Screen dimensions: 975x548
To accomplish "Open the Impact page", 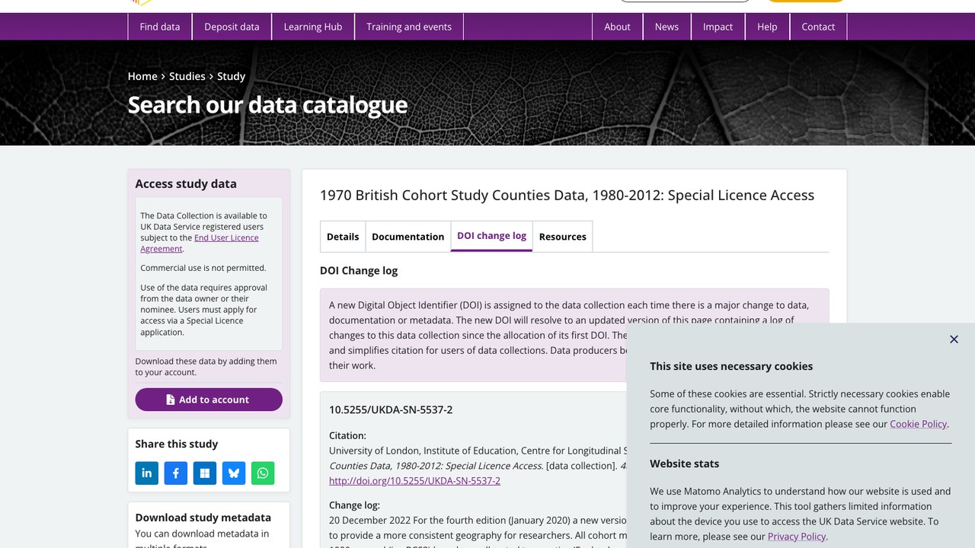I will (718, 27).
